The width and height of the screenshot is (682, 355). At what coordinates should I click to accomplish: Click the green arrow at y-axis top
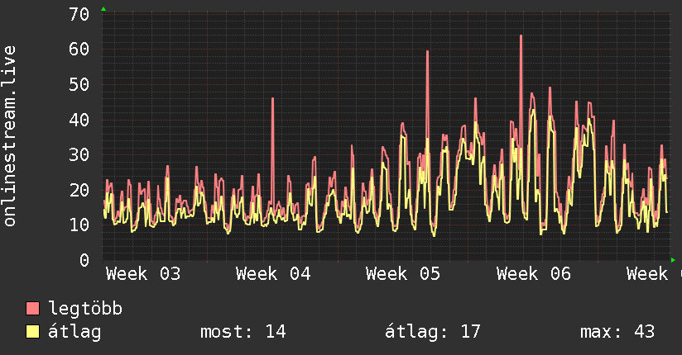[x=103, y=9]
